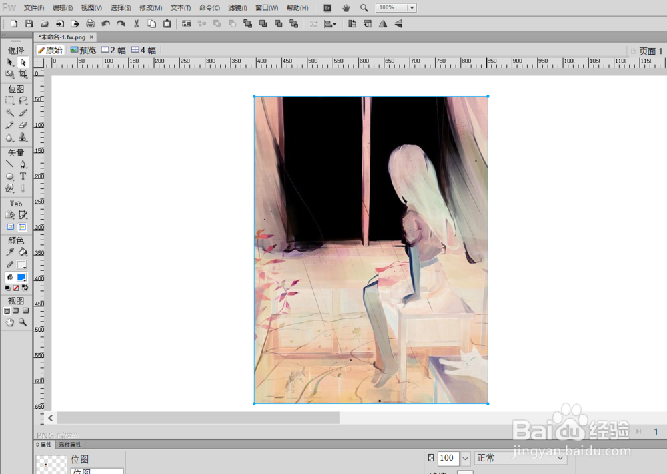This screenshot has width=667, height=474.
Task: Click the opacity value field
Action: (x=448, y=458)
